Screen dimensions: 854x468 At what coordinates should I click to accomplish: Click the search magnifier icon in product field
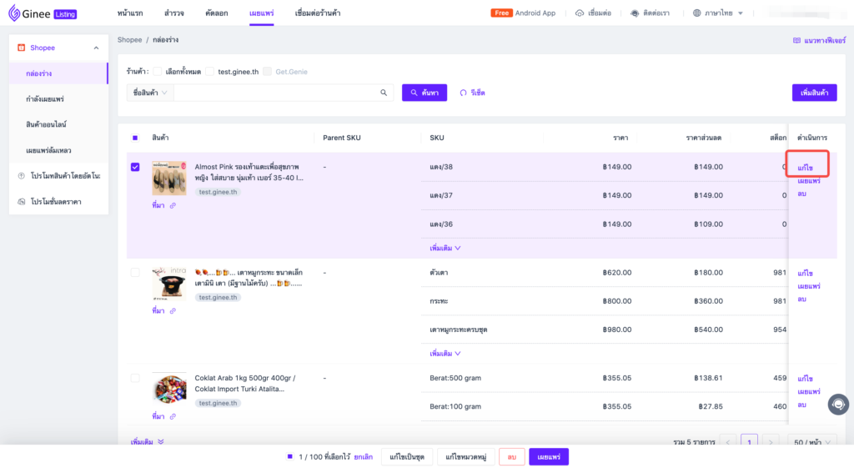384,93
